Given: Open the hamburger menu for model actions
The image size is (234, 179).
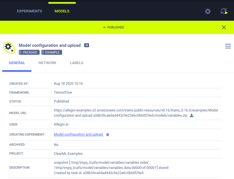Looking at the screenshot, I should [228, 46].
